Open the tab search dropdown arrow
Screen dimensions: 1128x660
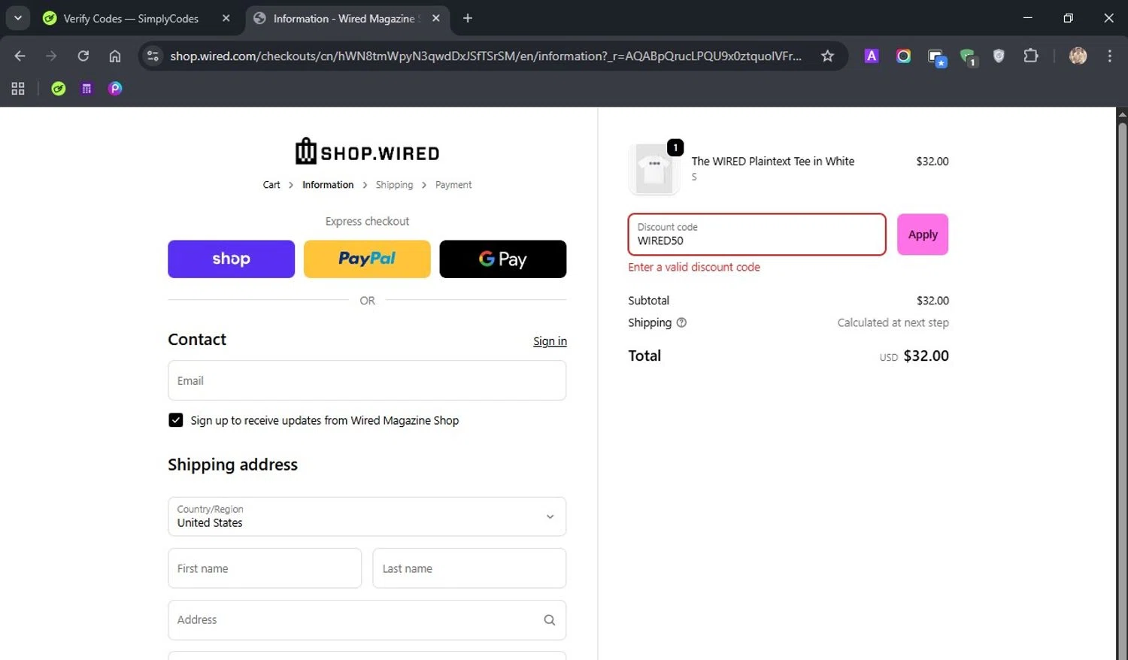[17, 18]
